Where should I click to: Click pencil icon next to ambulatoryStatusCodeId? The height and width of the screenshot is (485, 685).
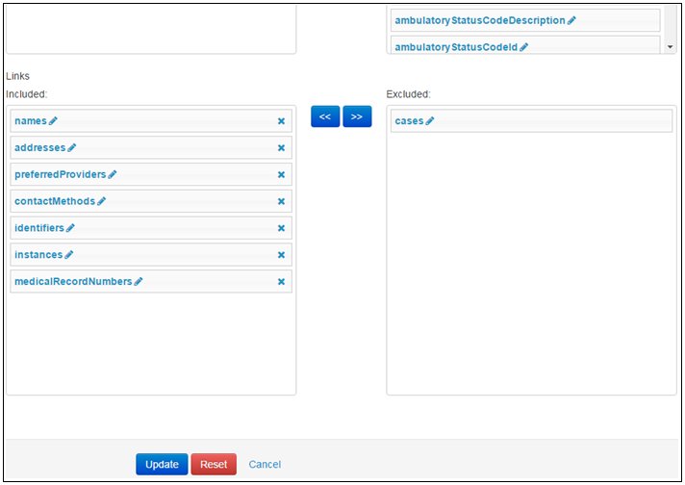pos(524,47)
